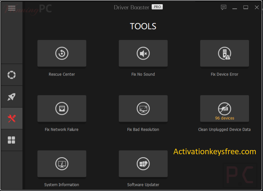Open the Boost rocket section
The image size is (263, 191).
click(11, 97)
